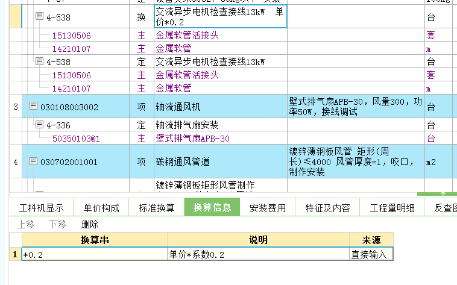Screen dimensions: 457x285
Task: Select the 金属软管活接头 cell under 换 4-538
Action: click(220, 36)
